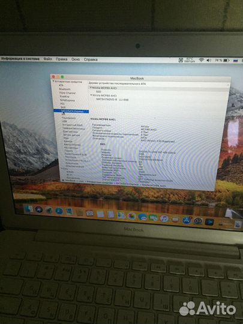Select PCI in the sidebar
The image size is (243, 324).
pyautogui.click(x=62, y=104)
